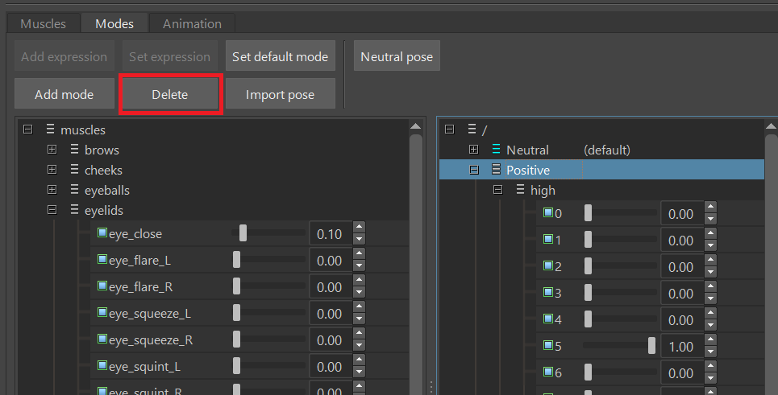
Task: Click the eye_squeeze_R muscle icon
Action: 102,339
